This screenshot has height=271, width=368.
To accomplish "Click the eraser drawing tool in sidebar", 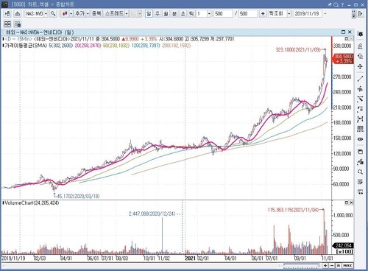I will click(x=360, y=56).
